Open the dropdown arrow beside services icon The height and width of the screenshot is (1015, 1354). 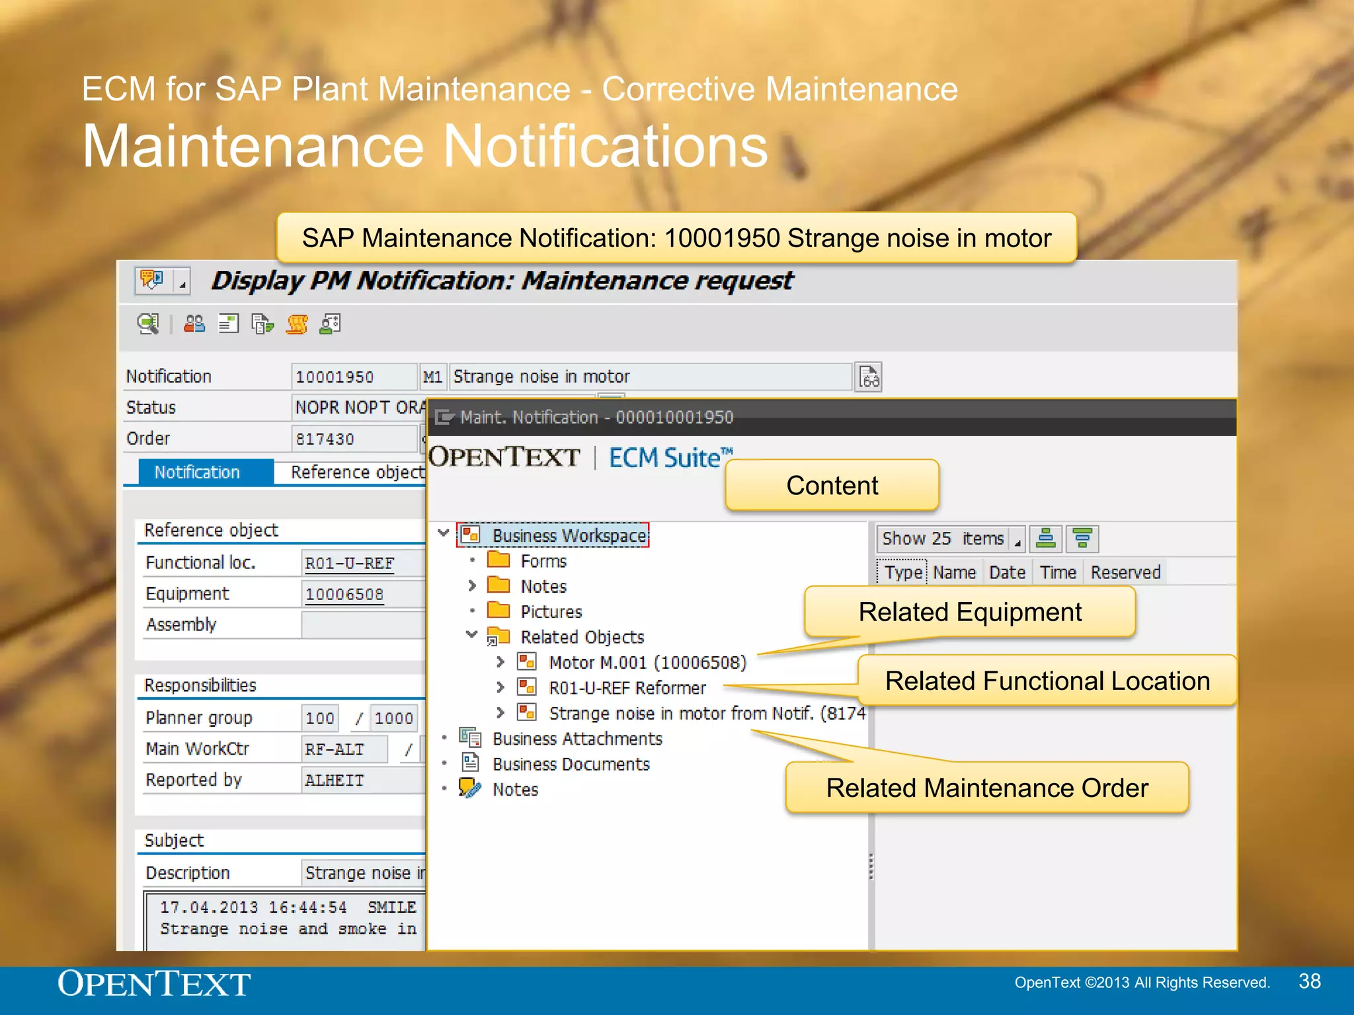tap(182, 282)
